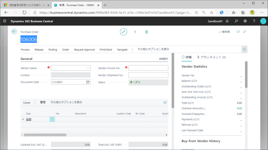Switch to the 詳細 FactBox tab

pos(187,57)
